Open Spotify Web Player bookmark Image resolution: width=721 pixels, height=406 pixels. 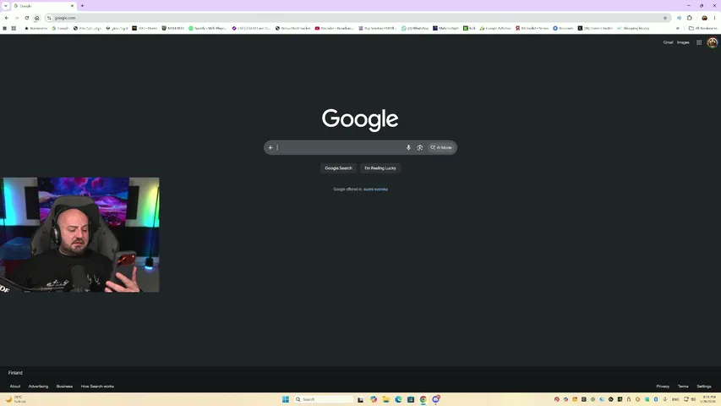click(207, 28)
